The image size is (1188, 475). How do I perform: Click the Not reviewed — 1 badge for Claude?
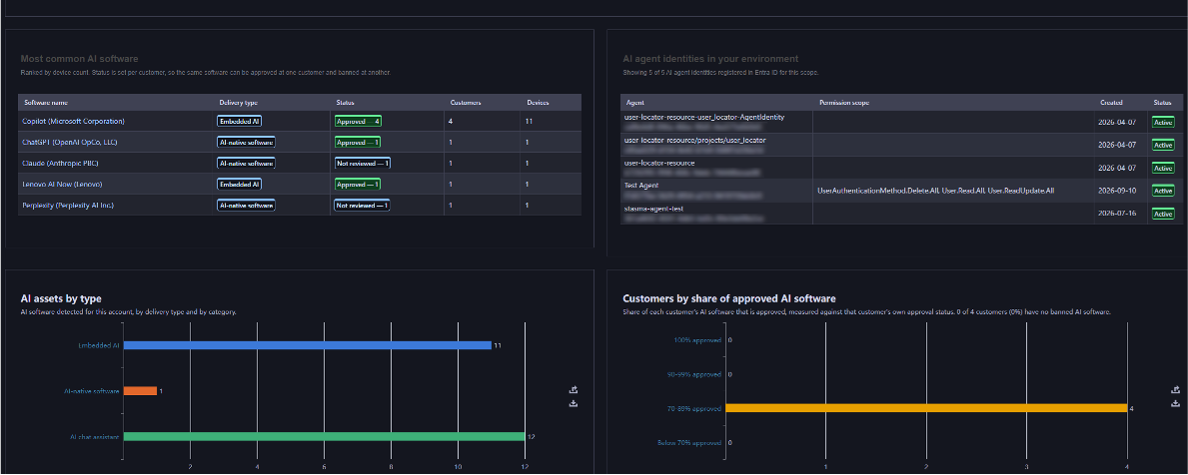tap(362, 163)
